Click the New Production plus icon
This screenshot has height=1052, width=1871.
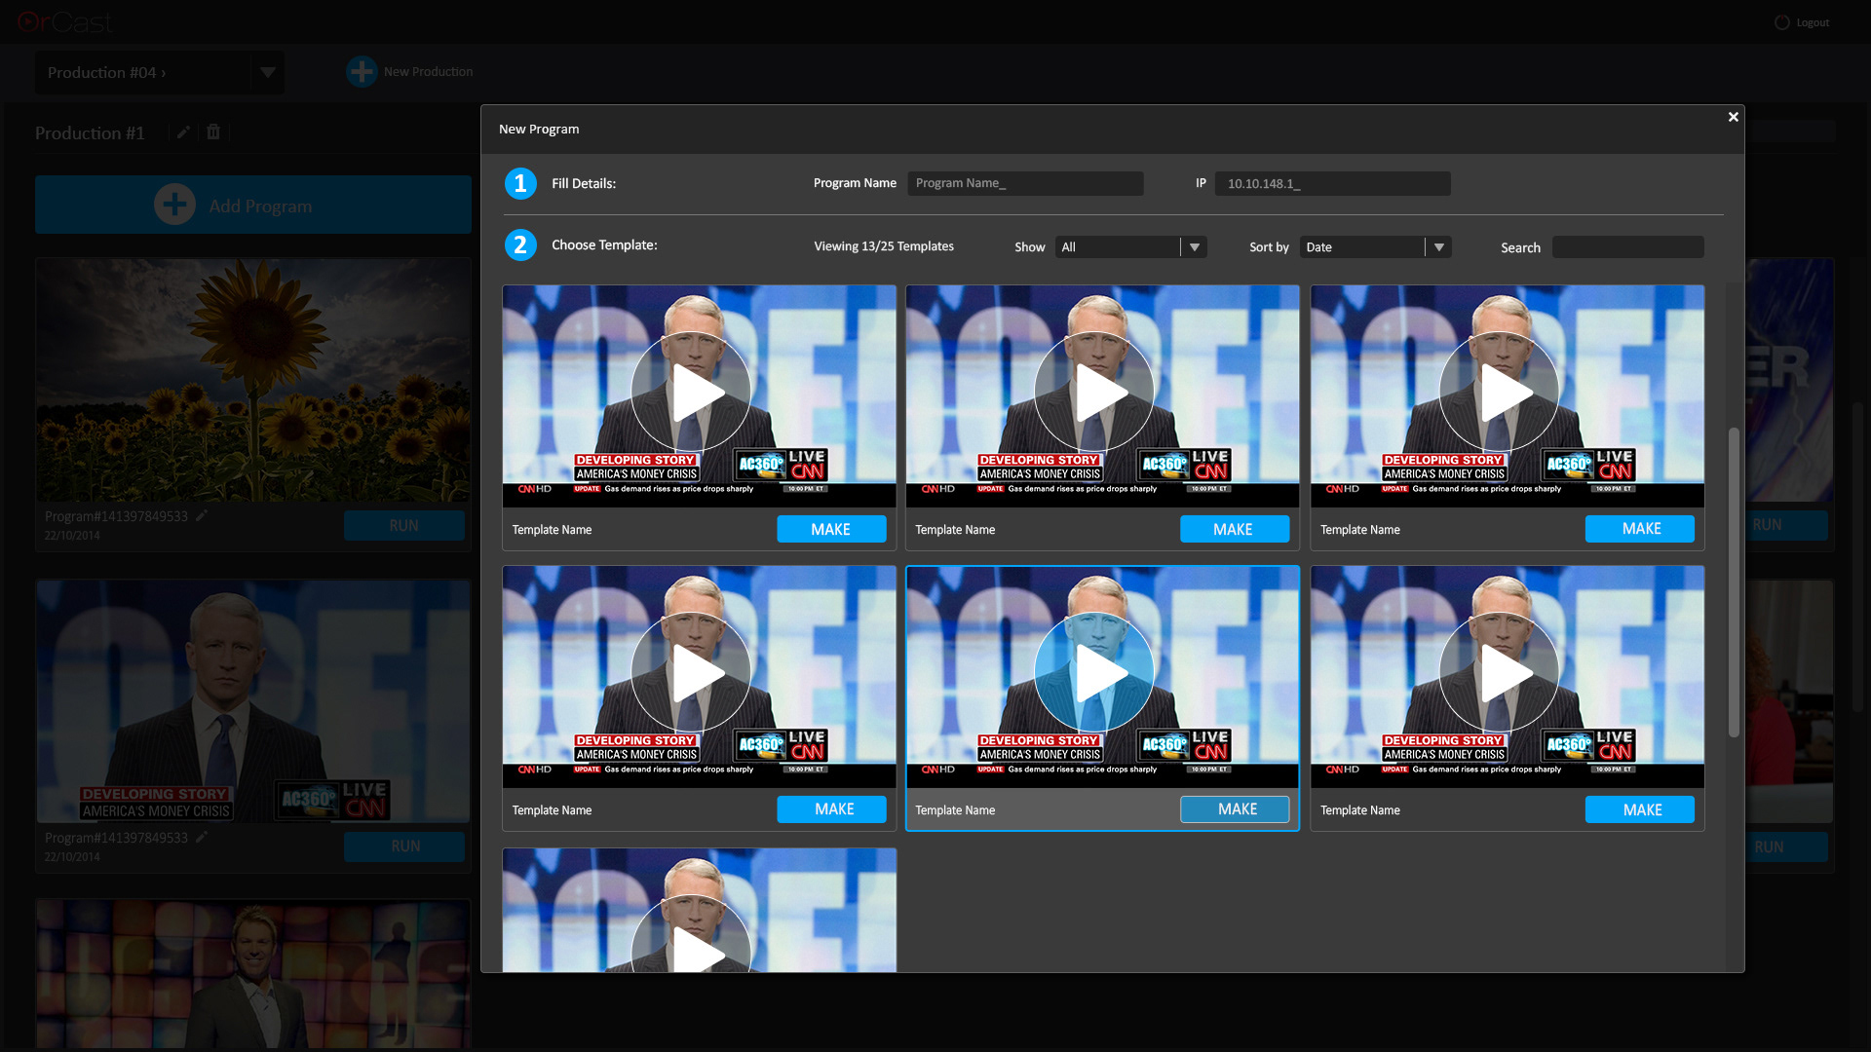point(362,71)
